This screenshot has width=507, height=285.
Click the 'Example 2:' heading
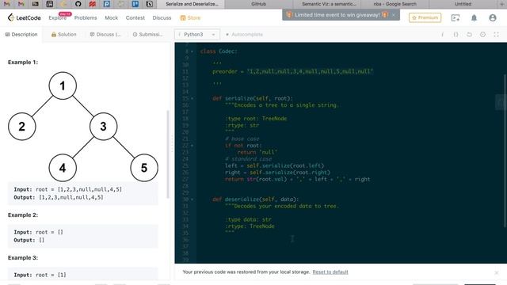click(x=23, y=215)
